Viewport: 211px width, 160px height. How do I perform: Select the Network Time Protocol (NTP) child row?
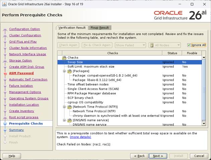pyautogui.click(x=130, y=111)
